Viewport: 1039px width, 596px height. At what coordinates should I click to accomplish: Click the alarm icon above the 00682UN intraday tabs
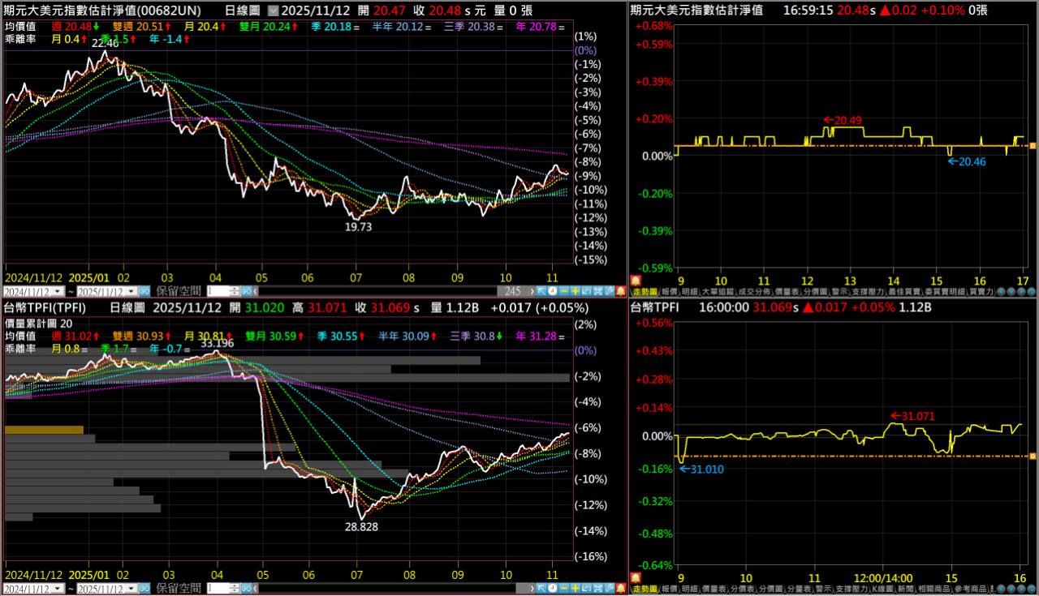[634, 280]
